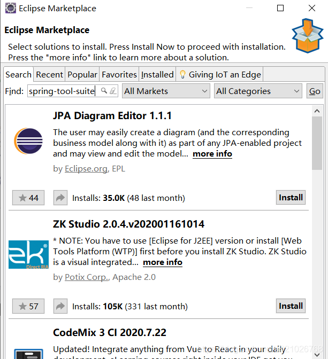The image size is (328, 359).
Task: Switch to the Recent tab
Action: click(x=49, y=75)
